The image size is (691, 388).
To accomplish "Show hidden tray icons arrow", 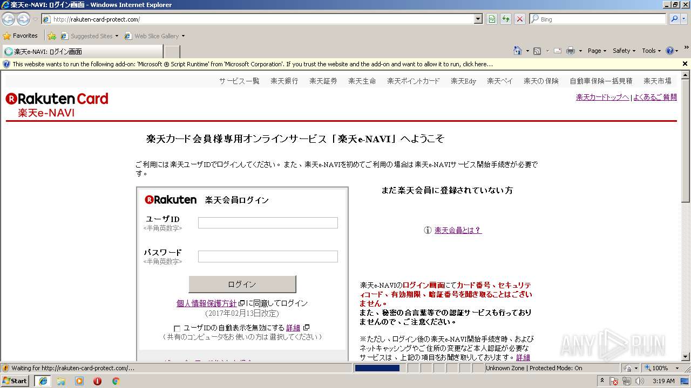I will click(602, 380).
